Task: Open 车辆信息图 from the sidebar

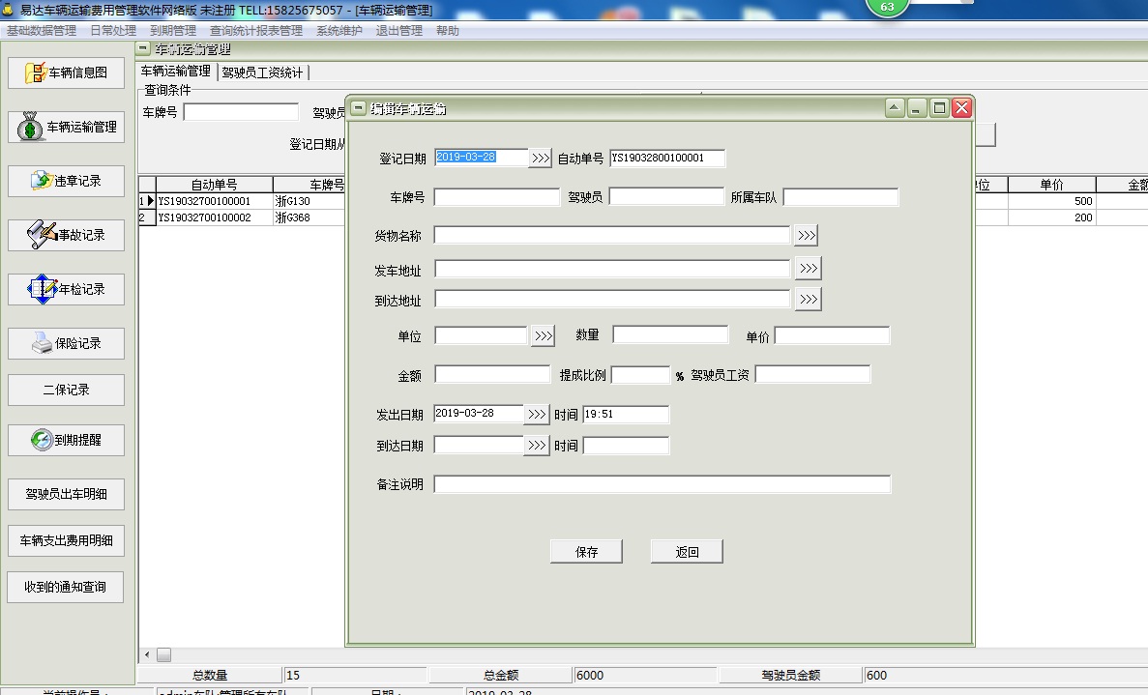Action: click(66, 72)
